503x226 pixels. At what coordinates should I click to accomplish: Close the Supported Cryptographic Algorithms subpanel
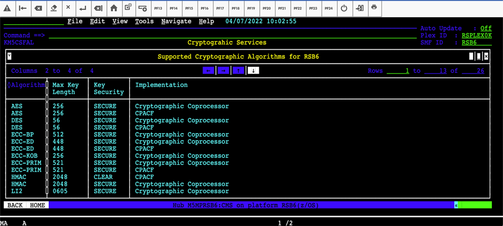pyautogui.click(x=486, y=56)
